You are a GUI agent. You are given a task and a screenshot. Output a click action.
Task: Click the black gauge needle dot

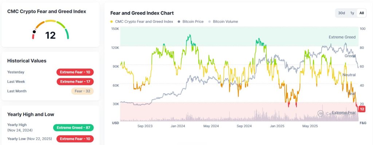pyautogui.click(x=34, y=32)
